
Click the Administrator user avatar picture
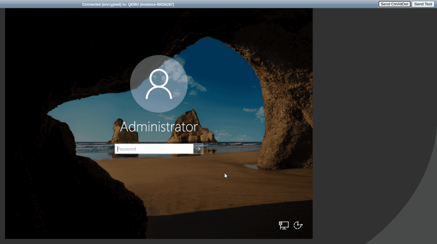click(159, 84)
